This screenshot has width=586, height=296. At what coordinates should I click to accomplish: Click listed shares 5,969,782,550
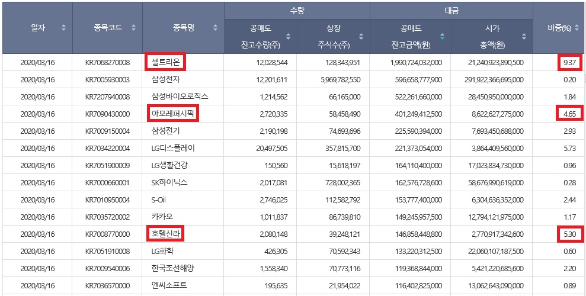341,79
